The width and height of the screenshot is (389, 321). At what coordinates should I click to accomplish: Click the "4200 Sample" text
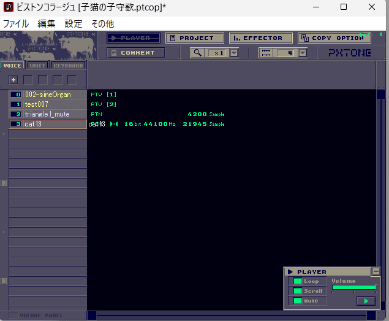206,114
